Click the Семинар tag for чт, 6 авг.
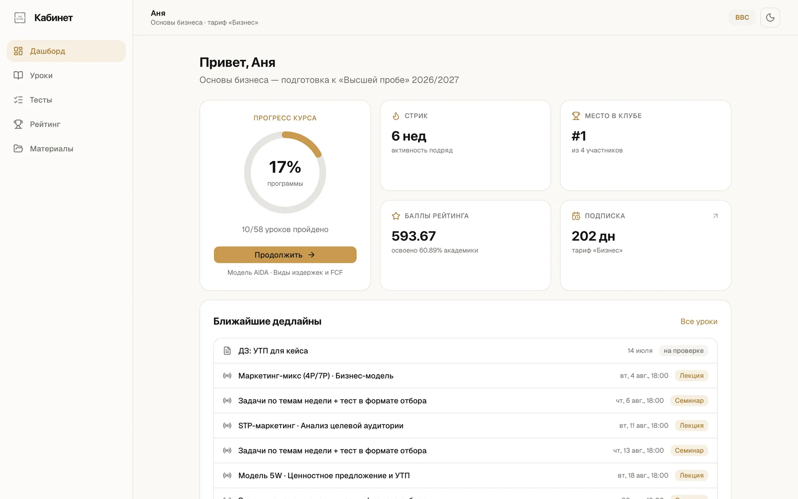 point(689,401)
